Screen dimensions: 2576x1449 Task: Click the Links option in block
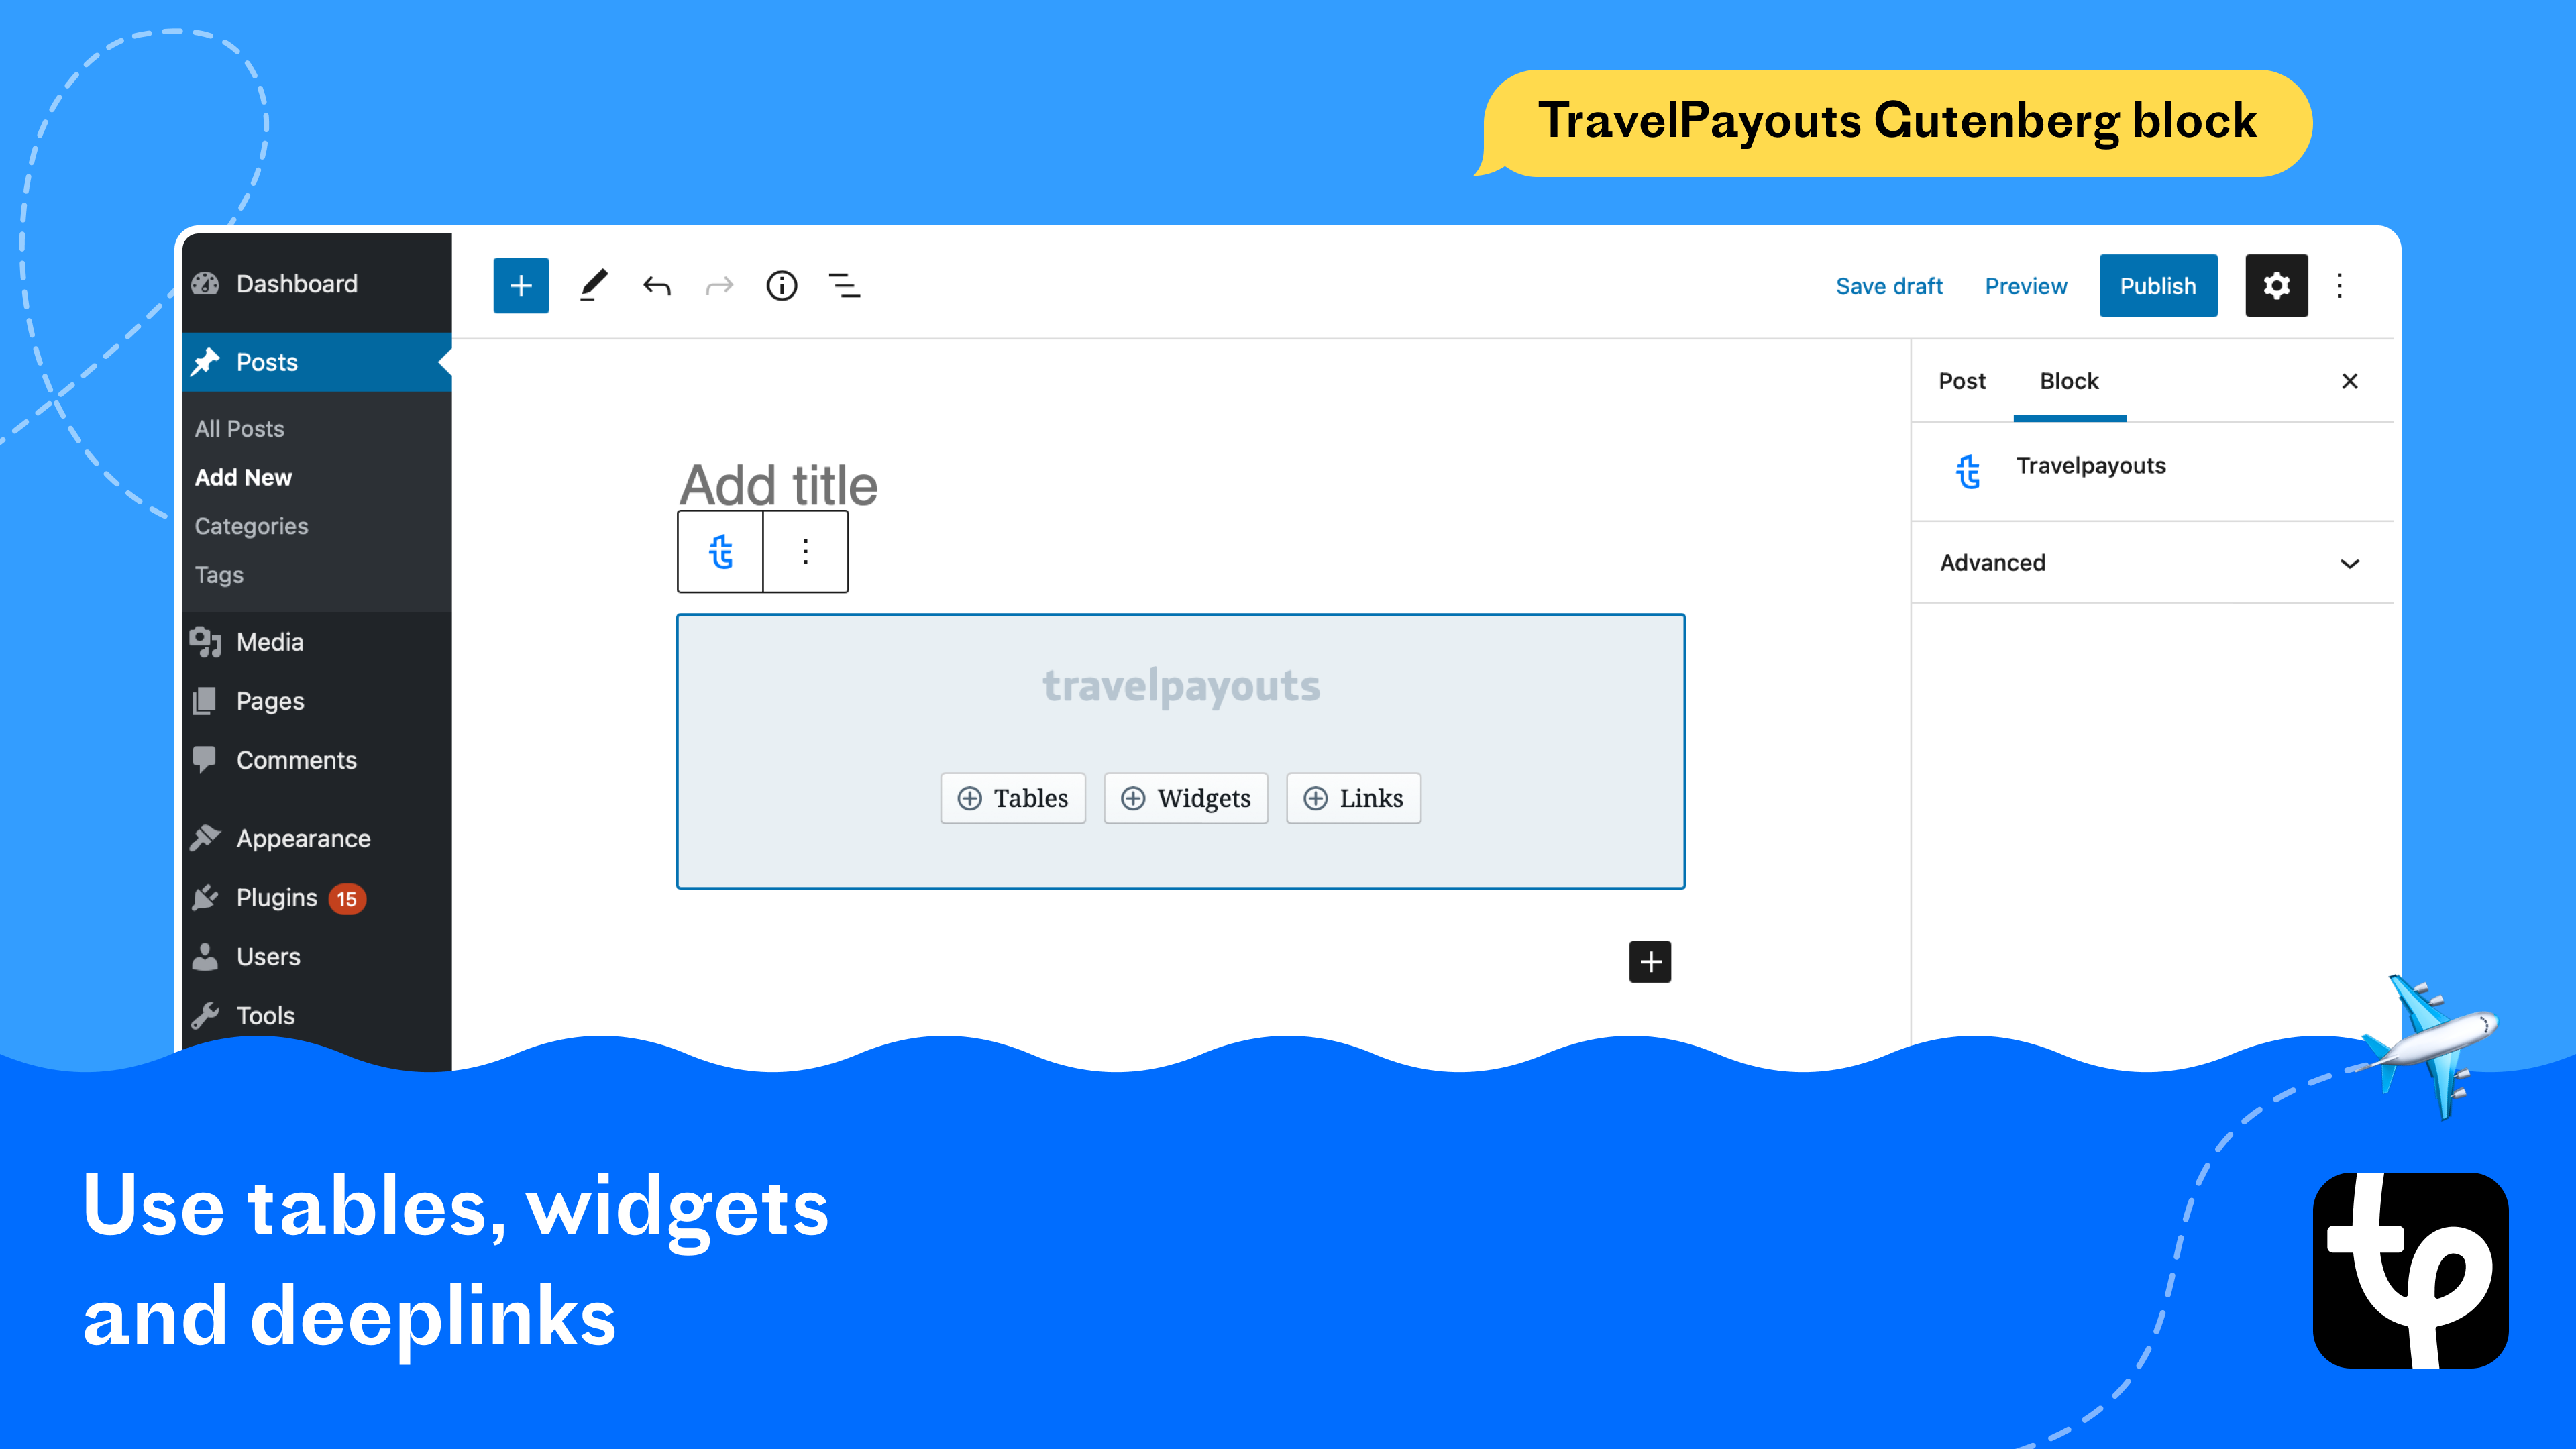pos(1355,798)
